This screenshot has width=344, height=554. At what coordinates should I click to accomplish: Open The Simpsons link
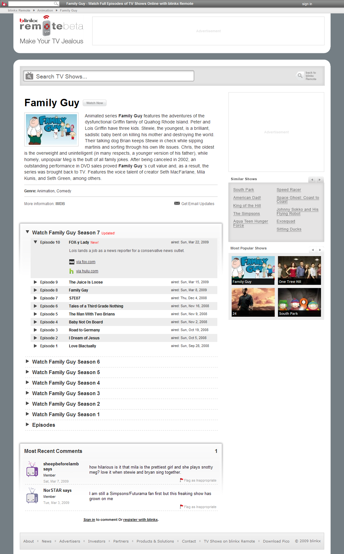pos(246,214)
